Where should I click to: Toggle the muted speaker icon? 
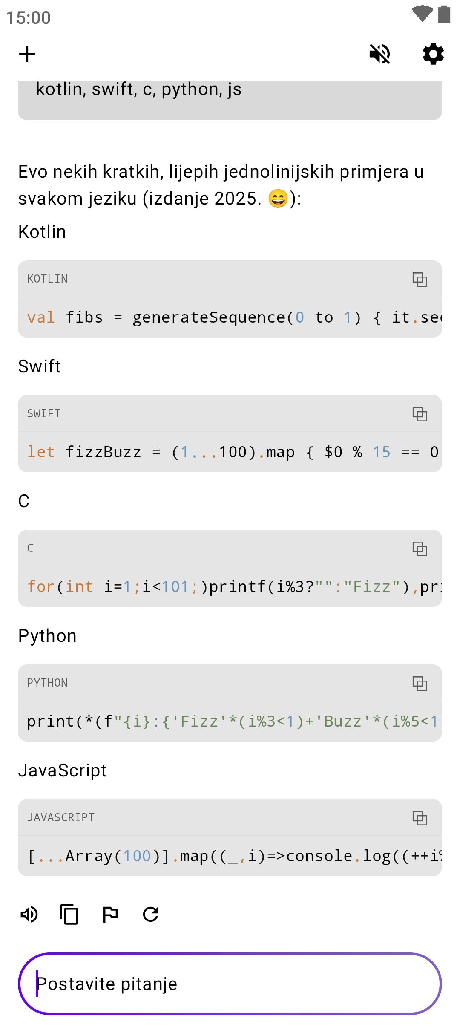[x=379, y=54]
